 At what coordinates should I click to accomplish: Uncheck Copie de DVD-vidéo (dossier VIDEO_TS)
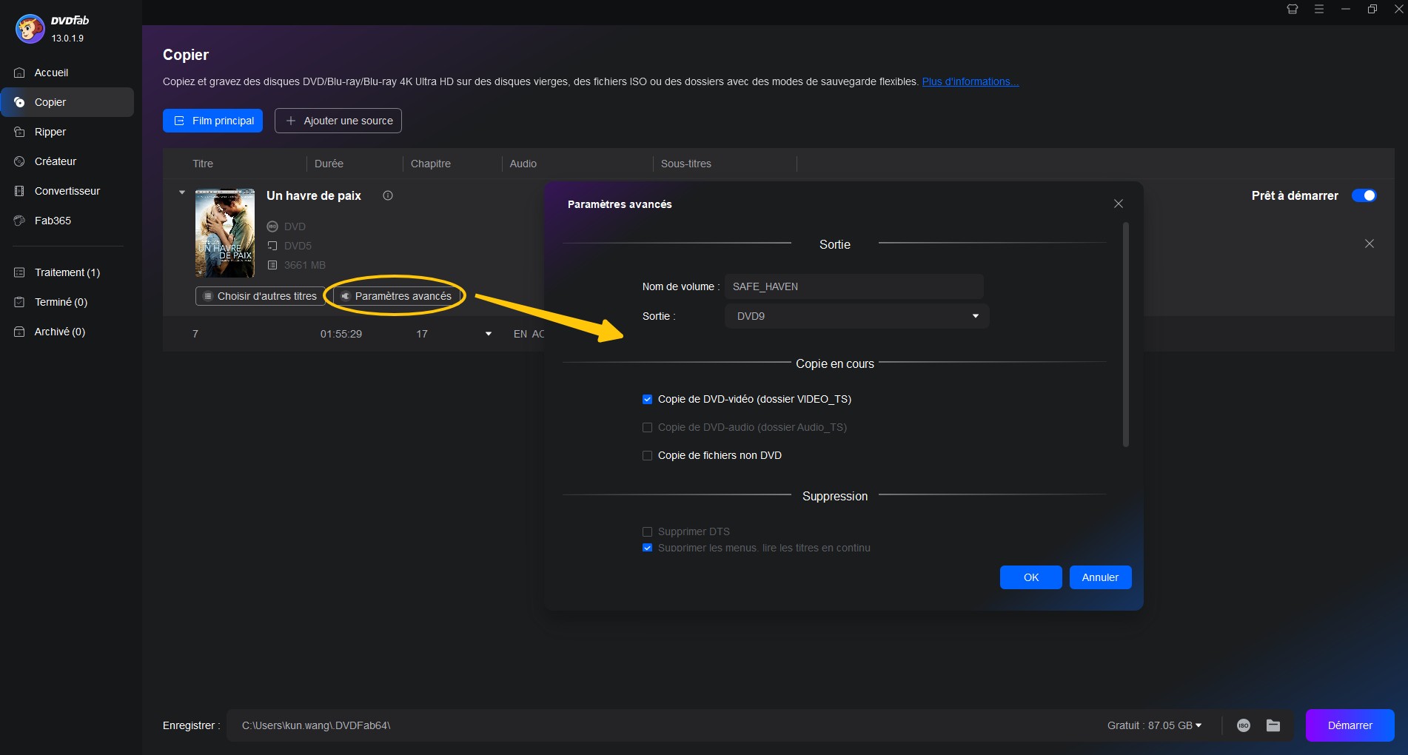[647, 399]
